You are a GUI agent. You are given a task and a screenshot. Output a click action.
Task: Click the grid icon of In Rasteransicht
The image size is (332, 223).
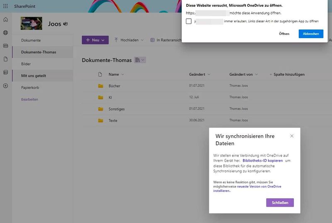pyautogui.click(x=152, y=40)
